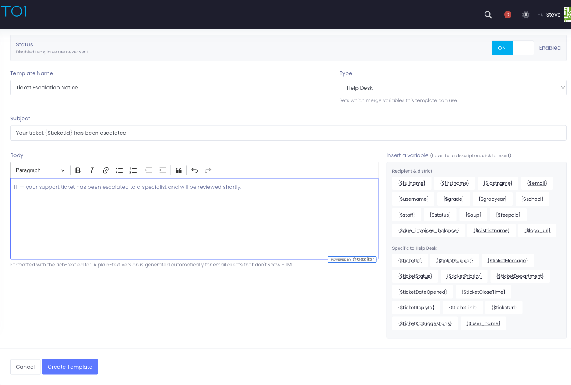The height and width of the screenshot is (385, 571).
Task: Insert the {$ticketPriority} variable
Action: pyautogui.click(x=464, y=276)
